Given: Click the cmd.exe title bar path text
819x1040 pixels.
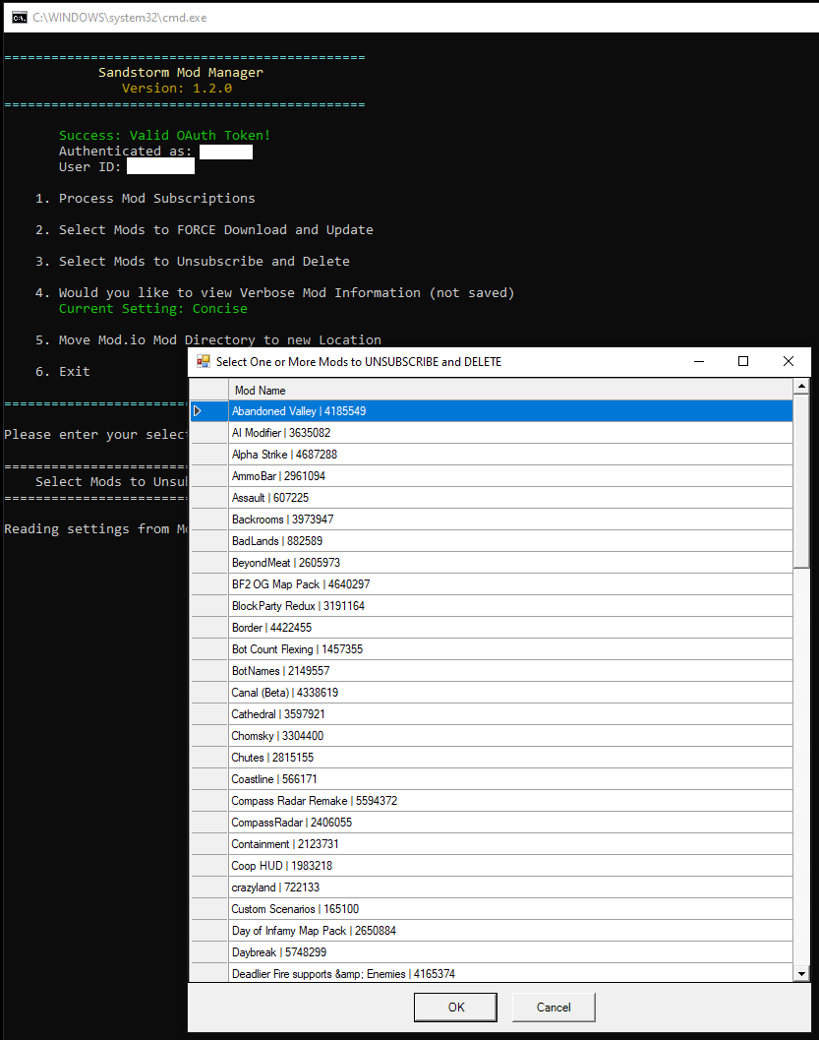Looking at the screenshot, I should 119,18.
